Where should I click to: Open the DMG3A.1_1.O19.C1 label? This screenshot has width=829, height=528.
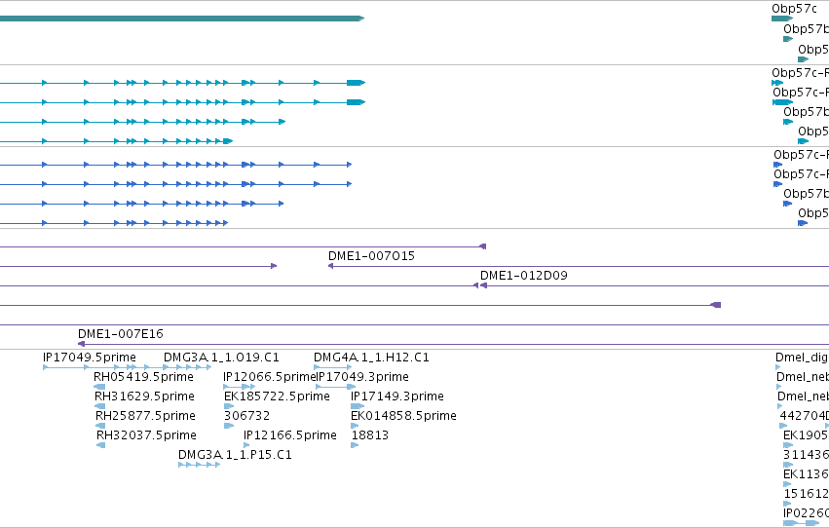[221, 358]
